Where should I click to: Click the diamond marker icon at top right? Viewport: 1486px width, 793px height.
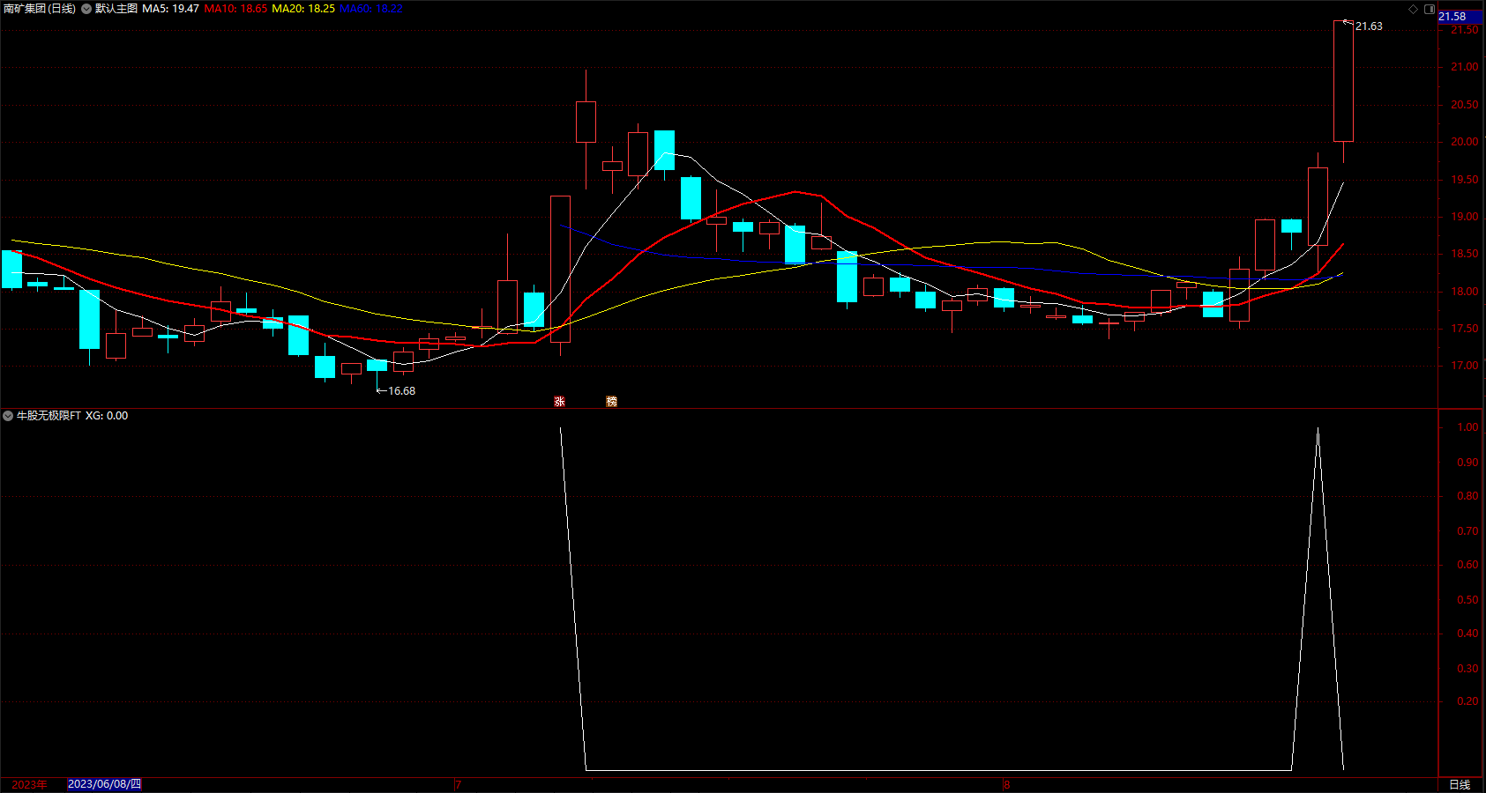[x=1413, y=9]
